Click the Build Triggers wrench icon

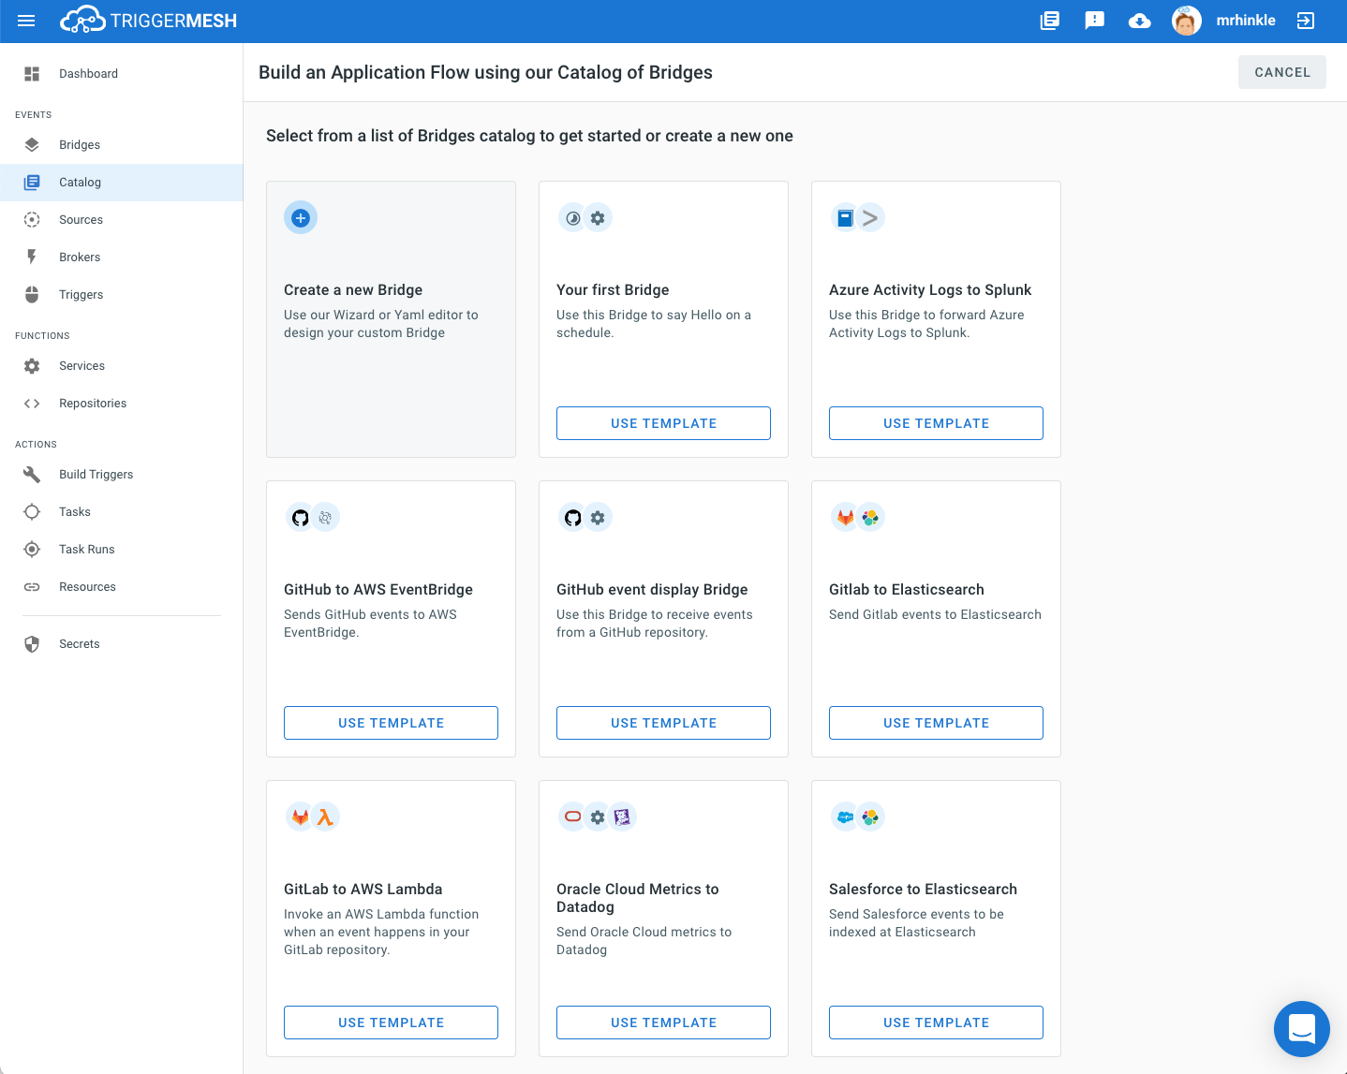32,475
